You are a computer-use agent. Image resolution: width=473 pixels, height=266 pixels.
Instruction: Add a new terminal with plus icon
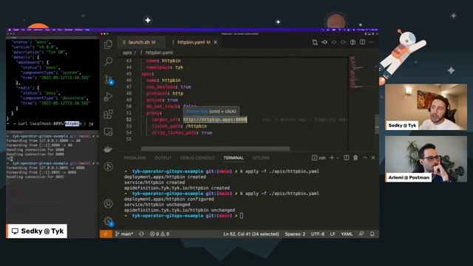click(x=332, y=157)
